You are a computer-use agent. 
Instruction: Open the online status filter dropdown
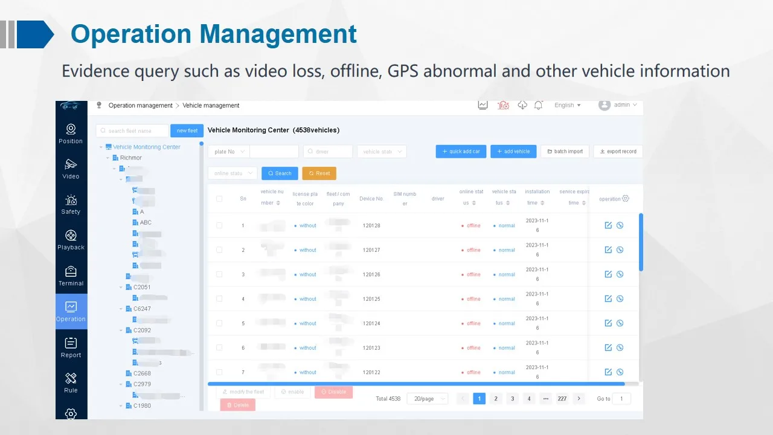(x=233, y=173)
